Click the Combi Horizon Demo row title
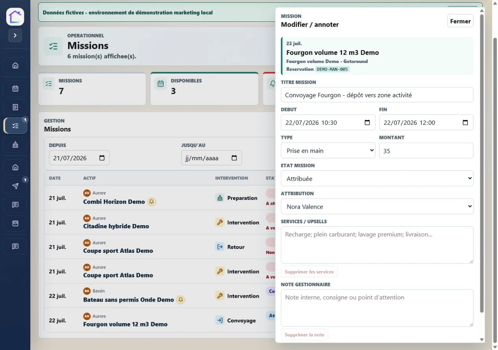 pyautogui.click(x=114, y=202)
